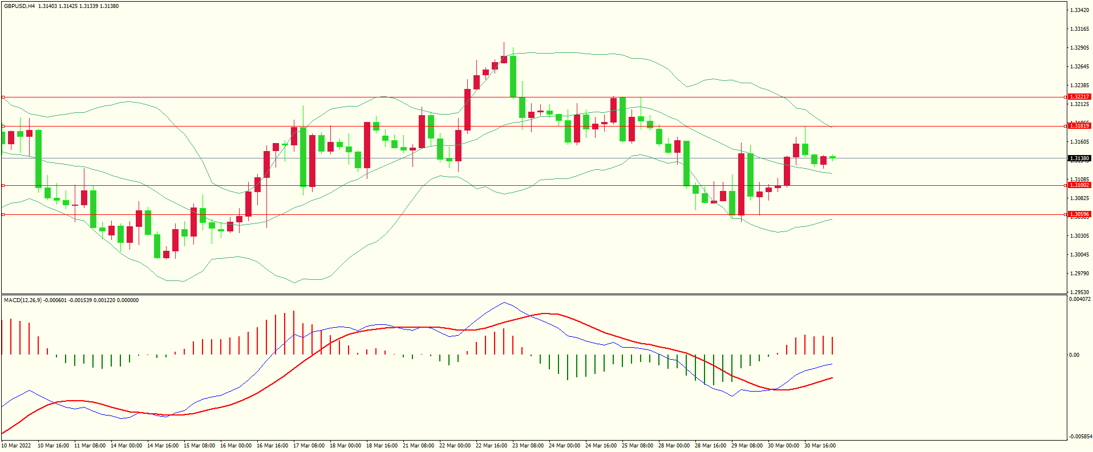This screenshot has height=452, width=1093.
Task: Click the 1.32385 price scale label
Action: coord(1079,85)
